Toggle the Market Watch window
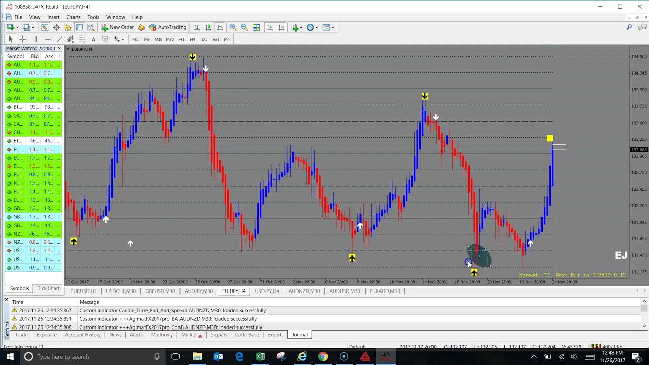This screenshot has width=649, height=365. click(45, 27)
